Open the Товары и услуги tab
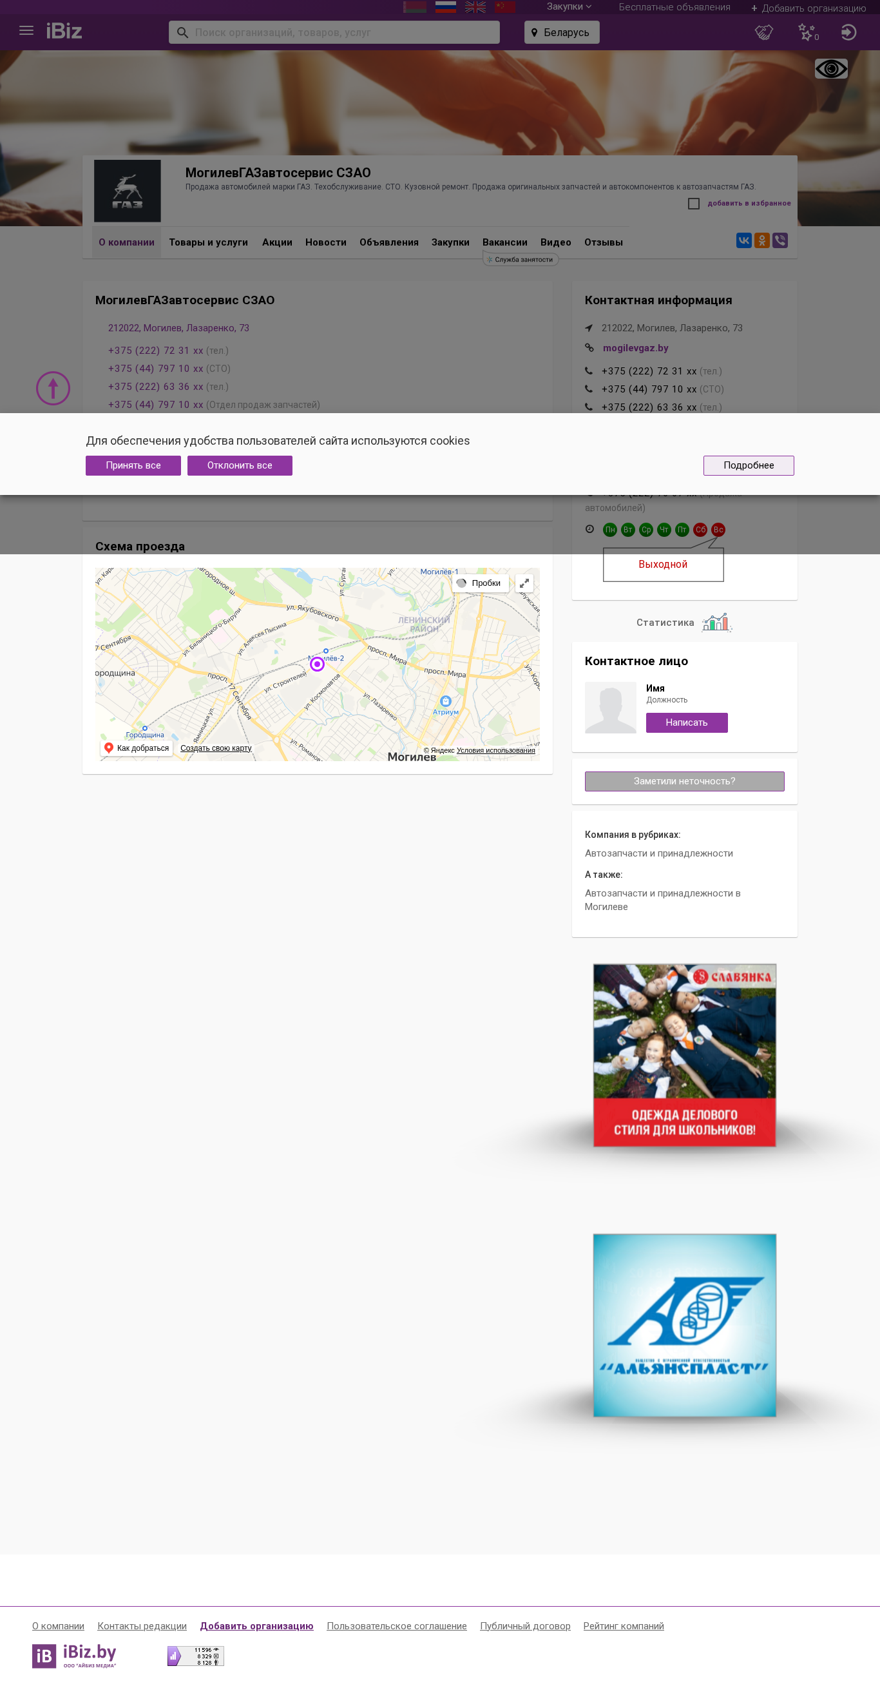880x1686 pixels. tap(208, 242)
